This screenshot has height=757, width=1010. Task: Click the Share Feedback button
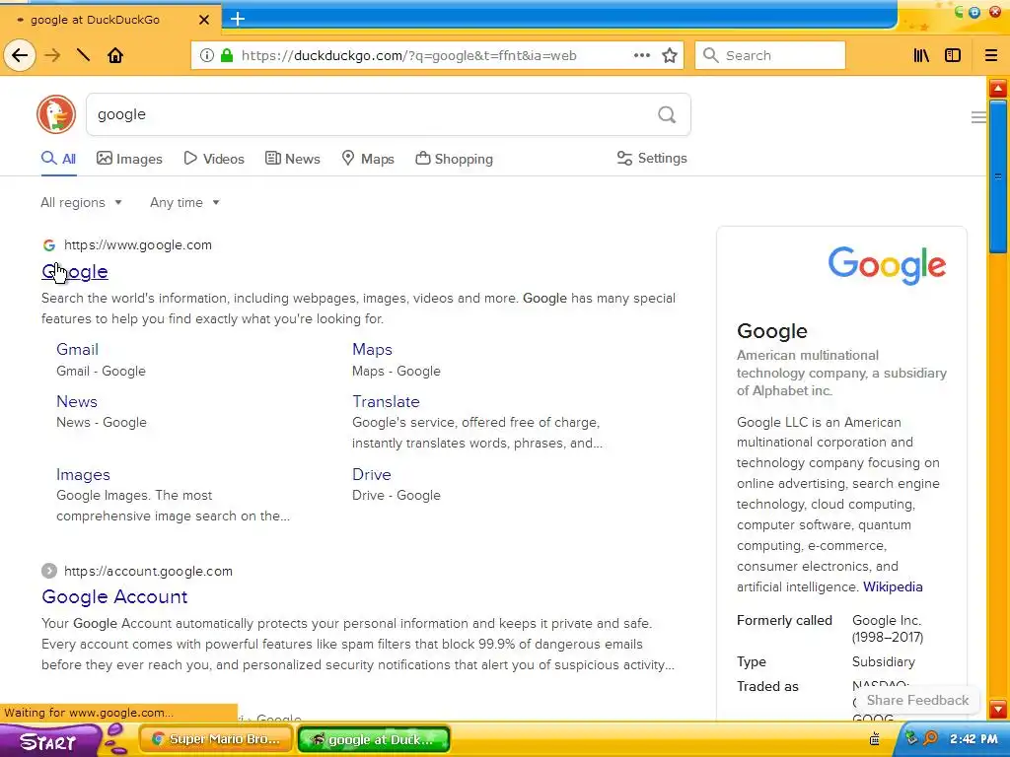click(917, 701)
